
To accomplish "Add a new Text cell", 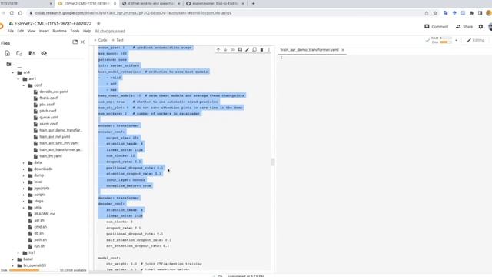I will [118, 40].
